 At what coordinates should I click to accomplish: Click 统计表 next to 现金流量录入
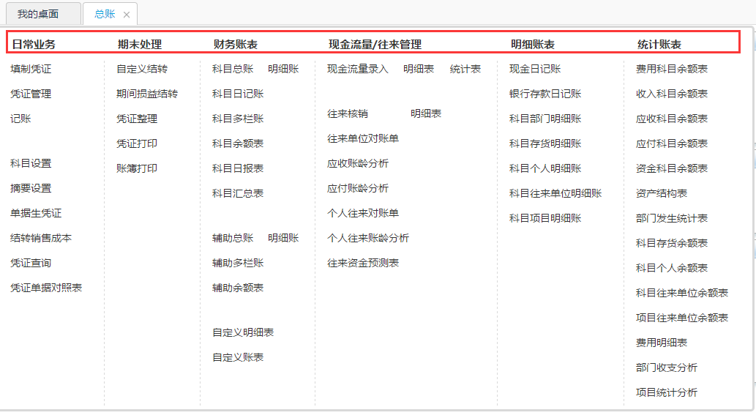coord(465,69)
